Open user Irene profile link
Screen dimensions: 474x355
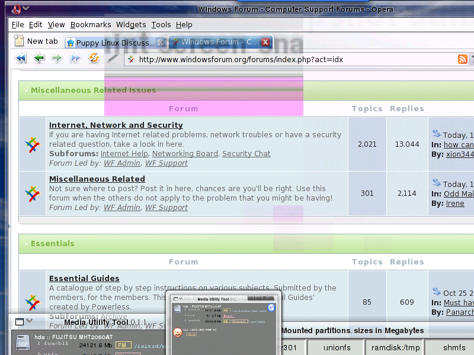point(455,204)
